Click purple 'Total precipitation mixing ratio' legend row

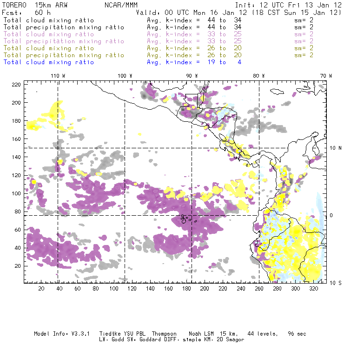tap(158, 41)
